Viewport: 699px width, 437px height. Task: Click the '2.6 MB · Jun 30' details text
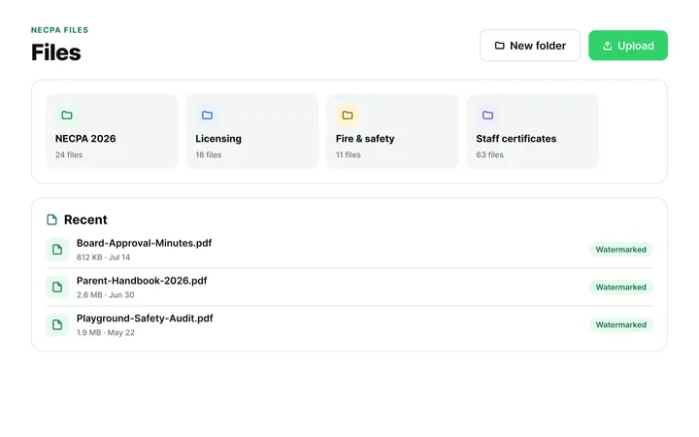105,295
